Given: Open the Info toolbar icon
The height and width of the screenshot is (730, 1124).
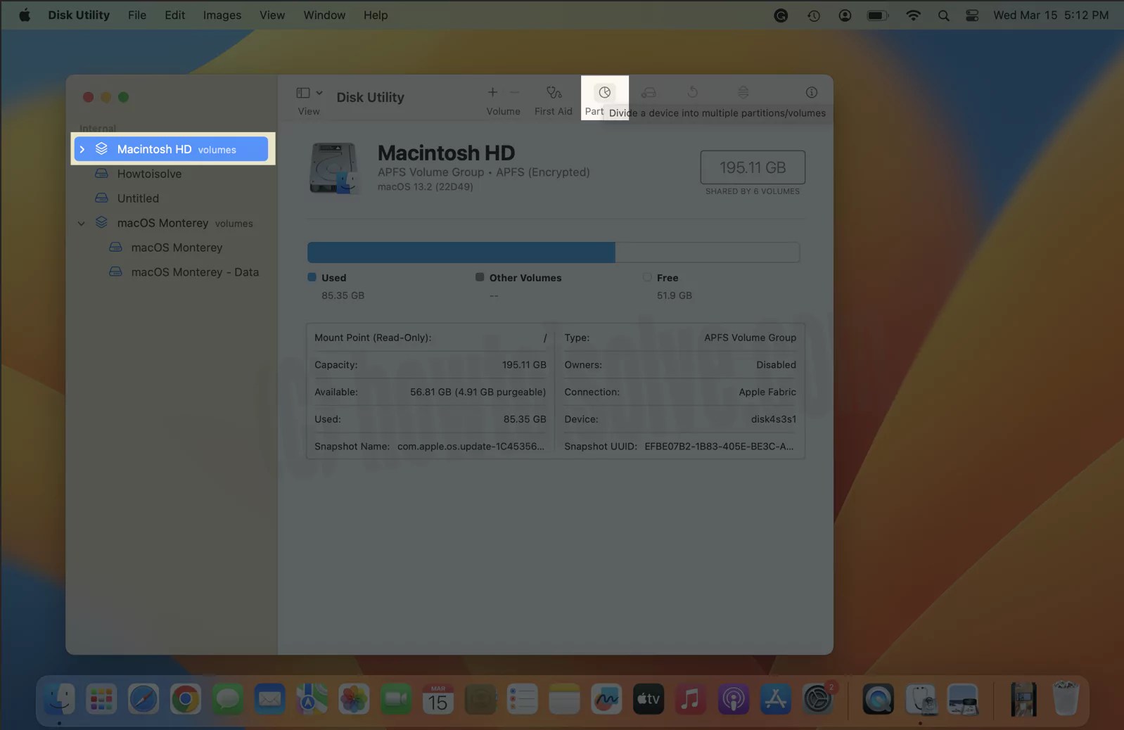Looking at the screenshot, I should (x=811, y=92).
